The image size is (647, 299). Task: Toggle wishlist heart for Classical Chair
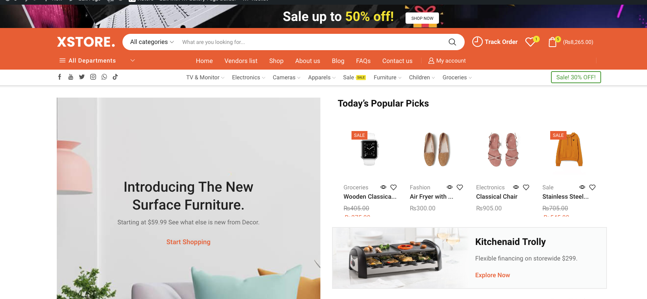pos(526,187)
